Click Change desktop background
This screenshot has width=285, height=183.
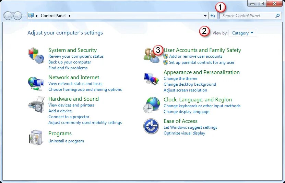click(x=190, y=84)
